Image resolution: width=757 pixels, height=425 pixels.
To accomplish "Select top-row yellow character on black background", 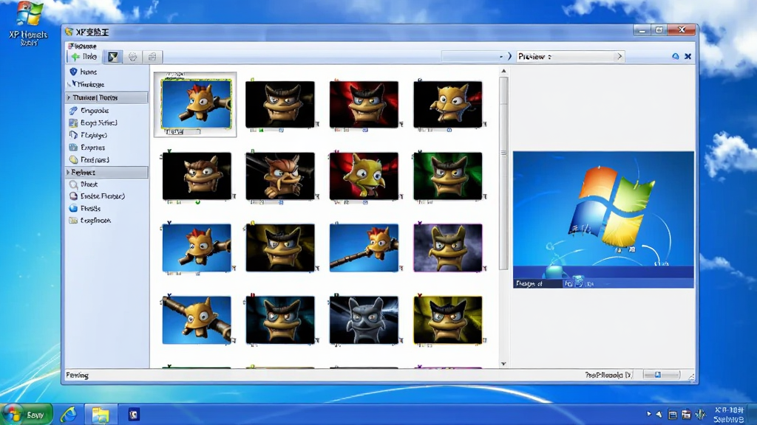I will [447, 105].
